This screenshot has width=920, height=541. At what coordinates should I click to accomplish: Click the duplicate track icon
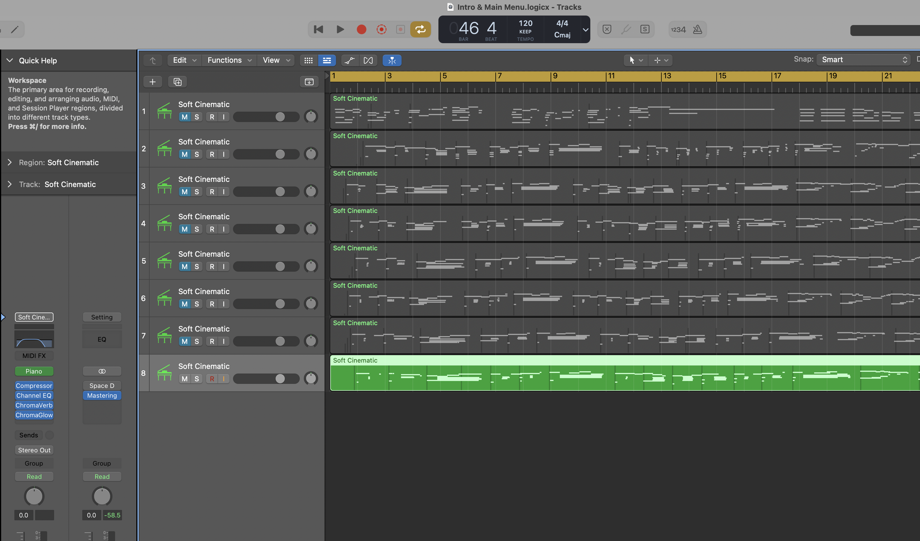click(177, 82)
